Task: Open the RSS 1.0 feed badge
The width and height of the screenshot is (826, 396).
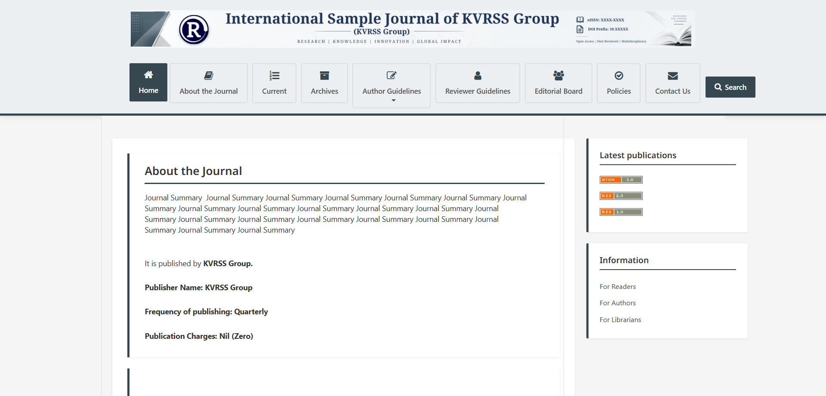Action: (621, 212)
